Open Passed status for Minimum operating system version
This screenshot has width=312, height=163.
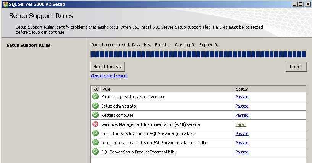pos(242,97)
